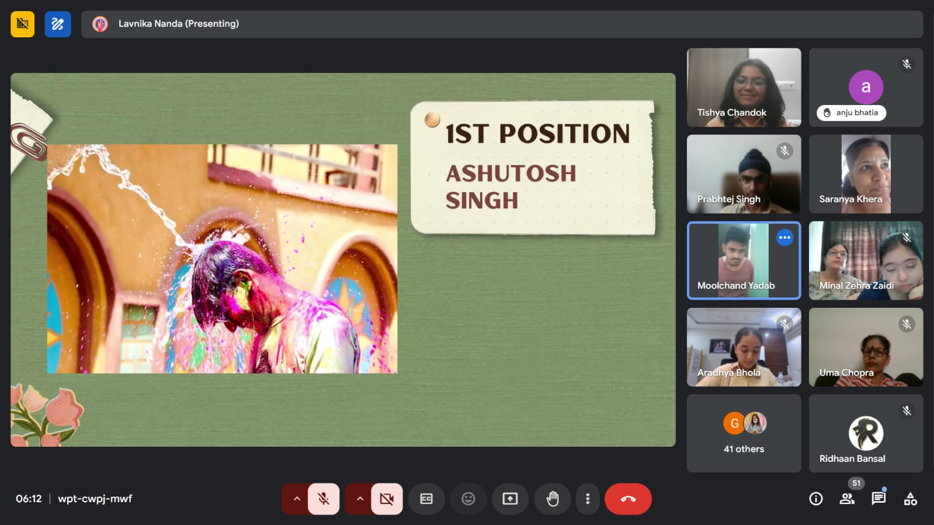
Task: Click the presented slide with Holi photo
Action: [x=343, y=260]
